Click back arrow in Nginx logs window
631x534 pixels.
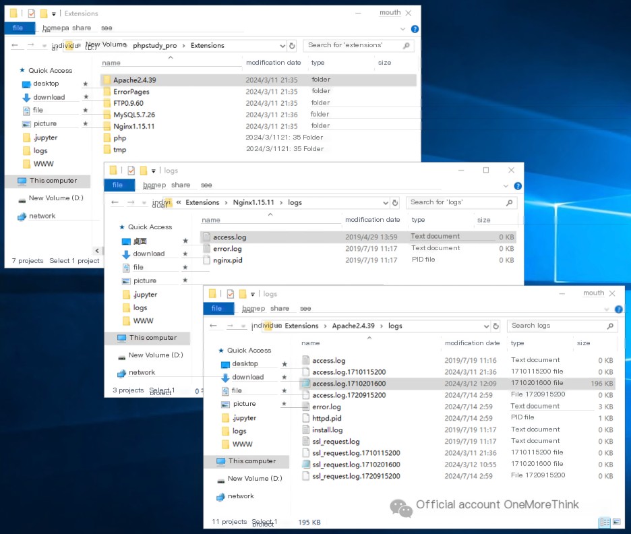coord(115,202)
